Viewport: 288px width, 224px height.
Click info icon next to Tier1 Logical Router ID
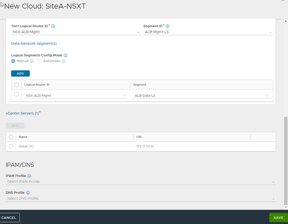[x=53, y=26]
